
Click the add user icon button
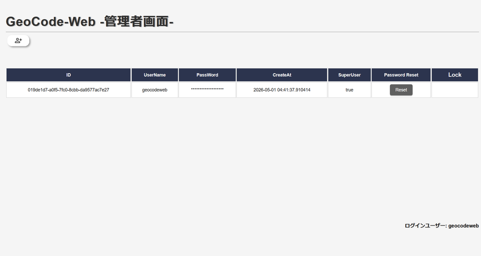click(18, 40)
